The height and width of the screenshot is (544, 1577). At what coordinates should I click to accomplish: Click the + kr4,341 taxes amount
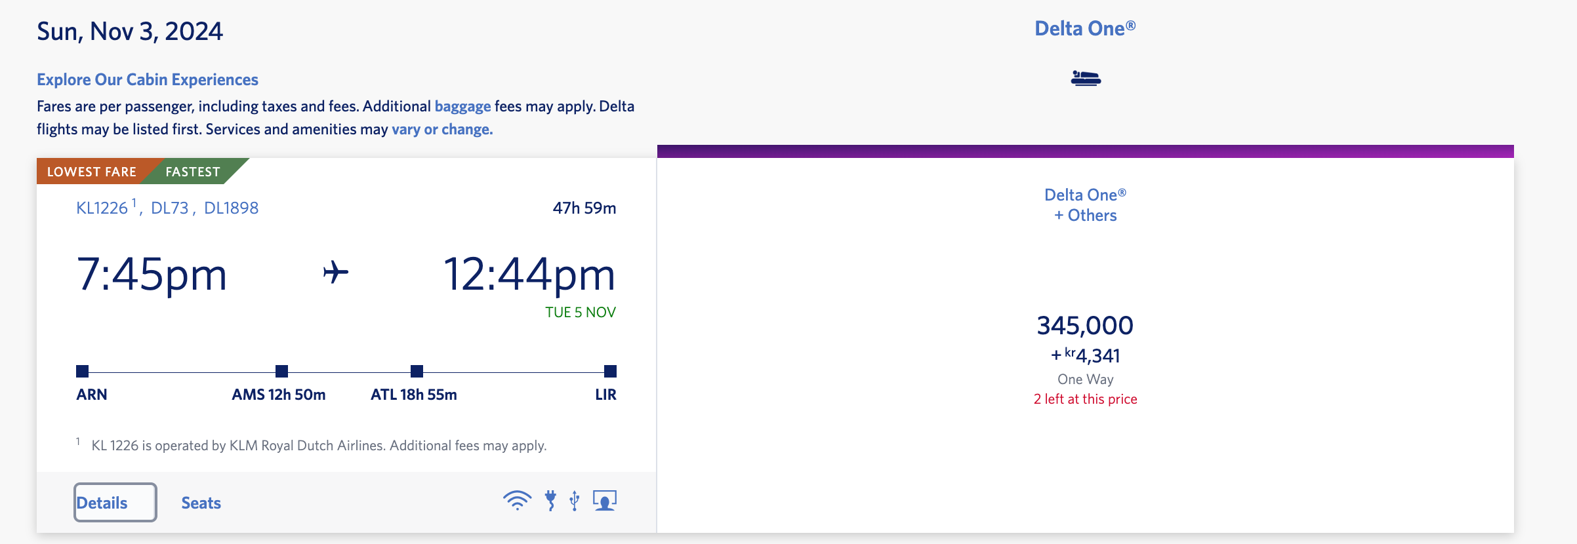coord(1085,355)
